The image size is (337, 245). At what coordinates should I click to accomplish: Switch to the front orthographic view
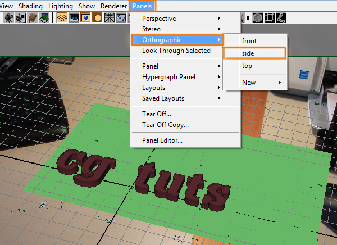[x=255, y=41]
